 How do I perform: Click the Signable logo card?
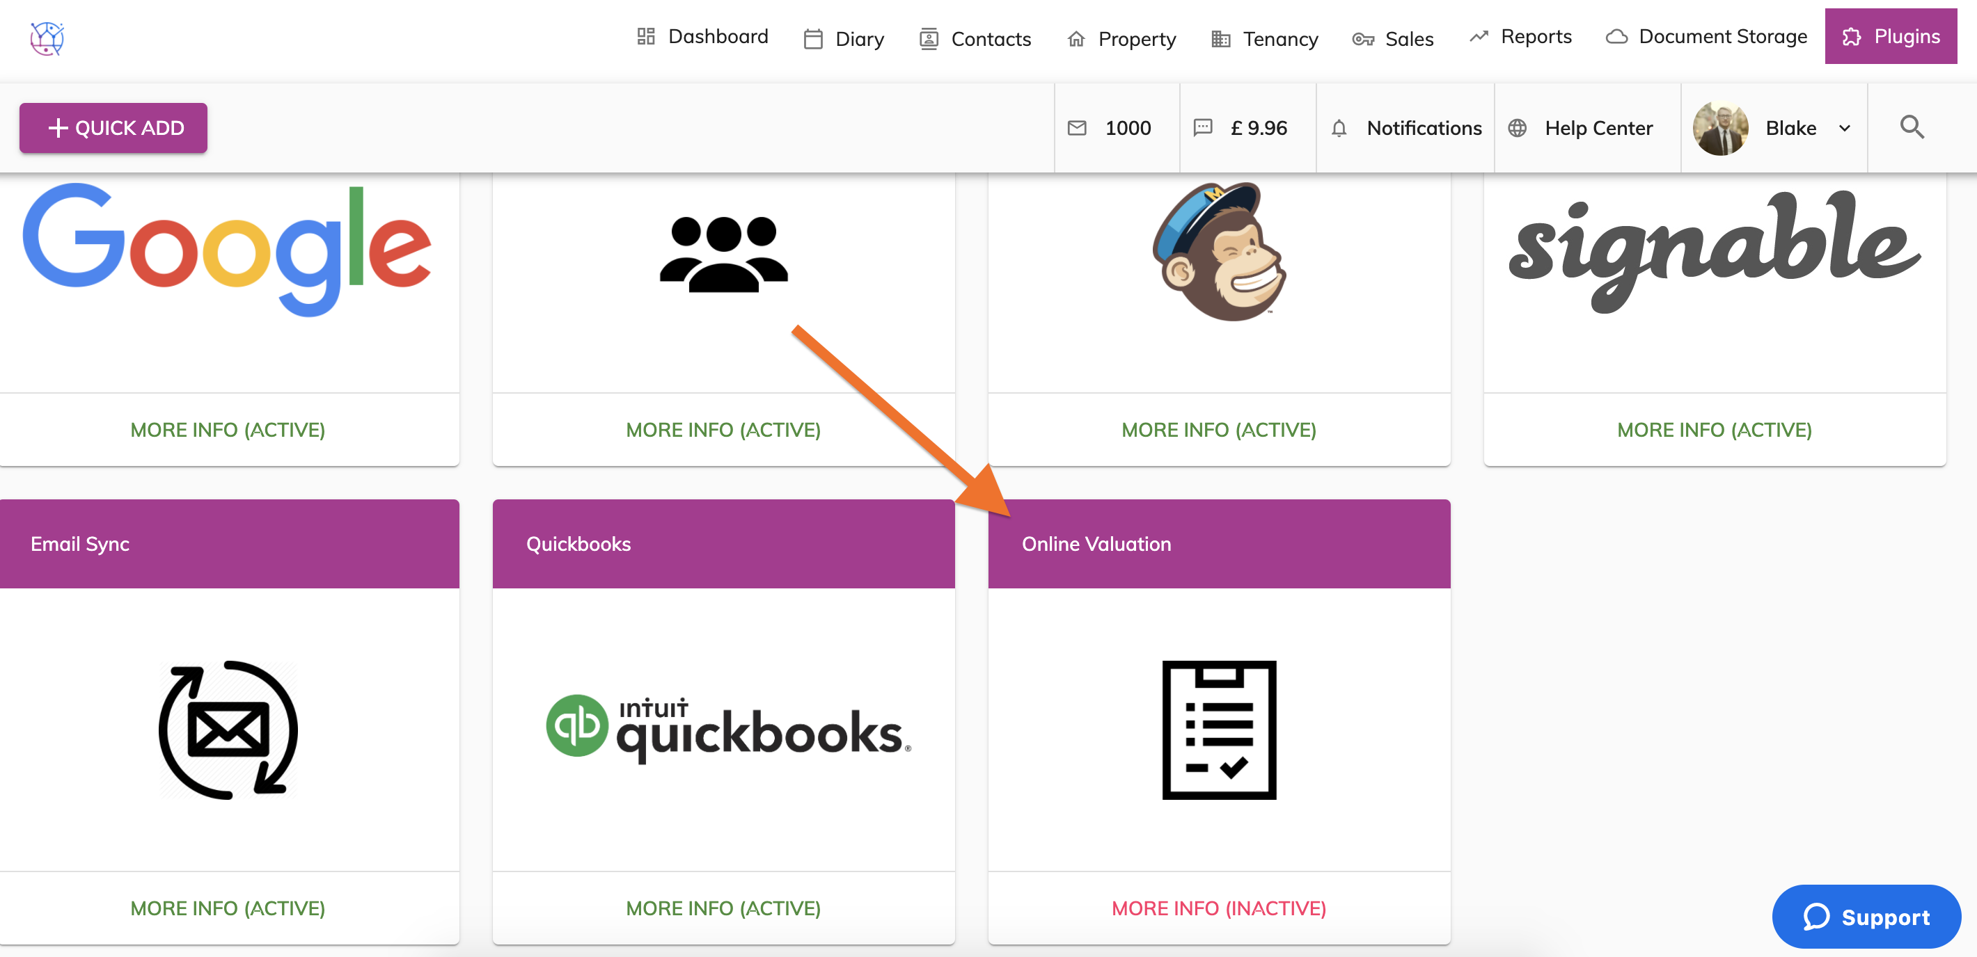click(x=1714, y=252)
